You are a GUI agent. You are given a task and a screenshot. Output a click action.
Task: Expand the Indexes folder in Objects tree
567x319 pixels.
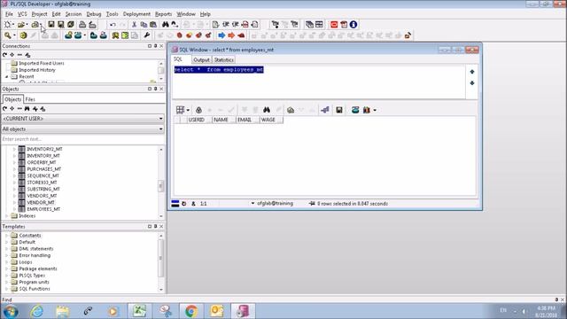point(6,216)
